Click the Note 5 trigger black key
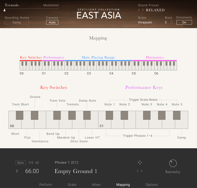Image resolution: width=197 pixels, height=188 pixels. tap(177, 115)
